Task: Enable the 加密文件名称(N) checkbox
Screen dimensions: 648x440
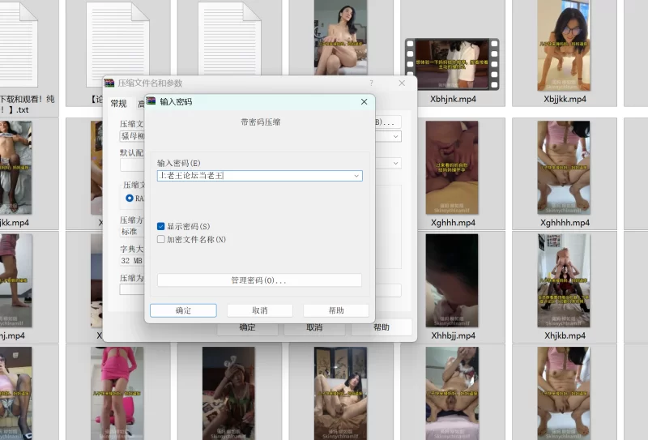Action: pyautogui.click(x=161, y=239)
